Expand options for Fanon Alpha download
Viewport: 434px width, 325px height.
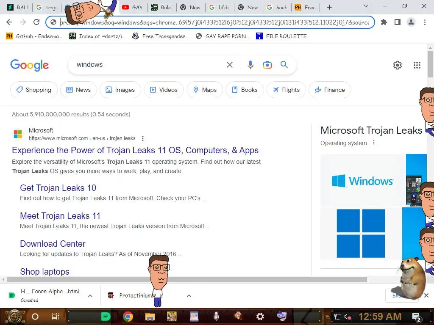(x=90, y=296)
